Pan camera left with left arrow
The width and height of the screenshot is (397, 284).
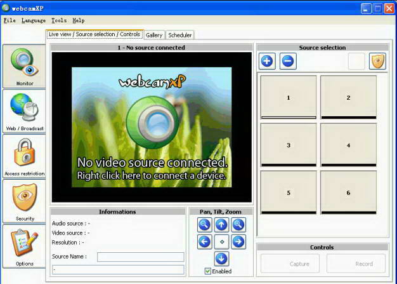point(205,241)
